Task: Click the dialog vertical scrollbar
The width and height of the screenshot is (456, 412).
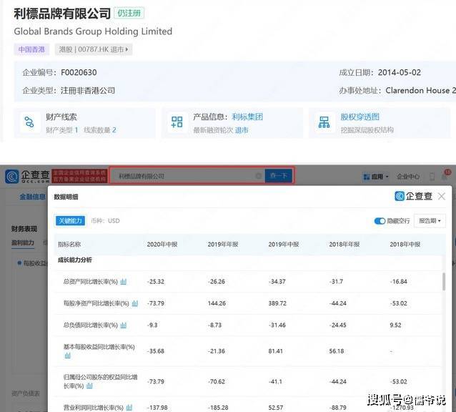Action: point(444,281)
